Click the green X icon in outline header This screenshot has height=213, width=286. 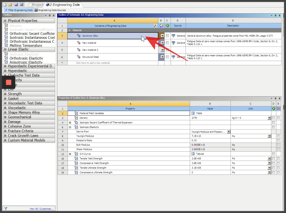[x=167, y=26]
